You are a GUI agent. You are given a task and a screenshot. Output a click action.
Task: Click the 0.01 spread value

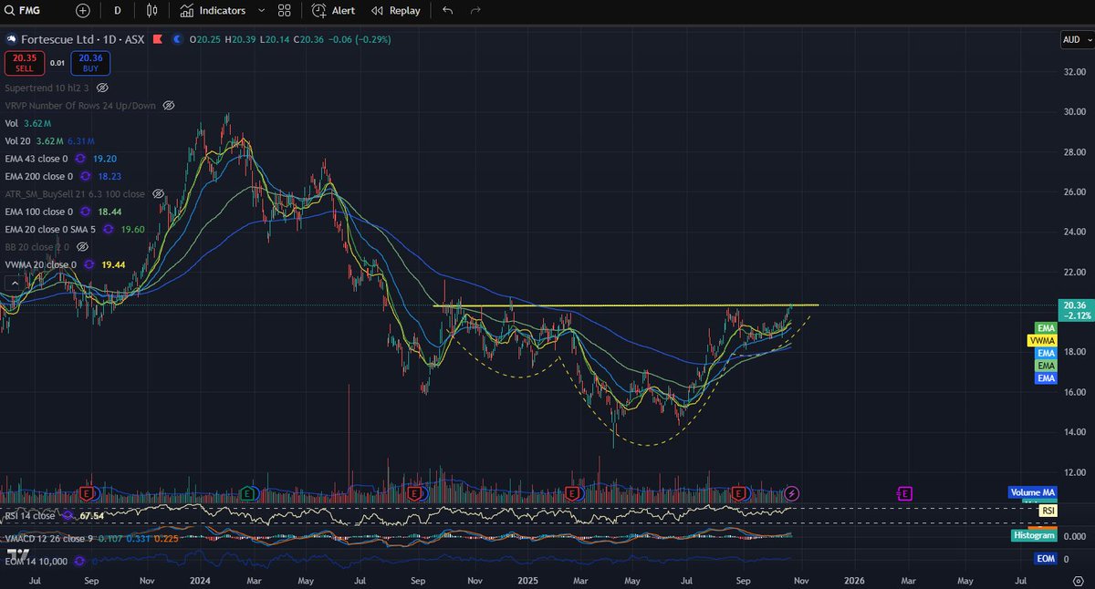(56, 63)
